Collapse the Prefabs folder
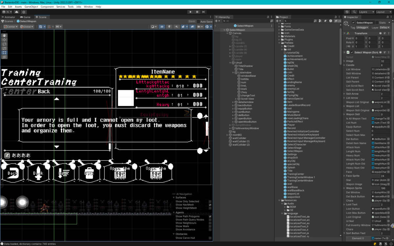This screenshot has height=246, width=394. pyautogui.click(x=279, y=43)
